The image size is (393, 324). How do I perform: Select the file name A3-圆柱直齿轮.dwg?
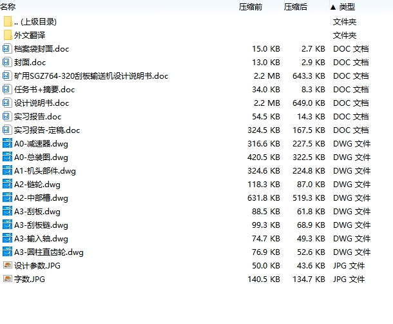[x=48, y=252]
